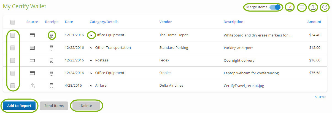Image resolution: width=332 pixels, height=113 pixels.
Task: Click the Add to Report button
Action: click(19, 106)
